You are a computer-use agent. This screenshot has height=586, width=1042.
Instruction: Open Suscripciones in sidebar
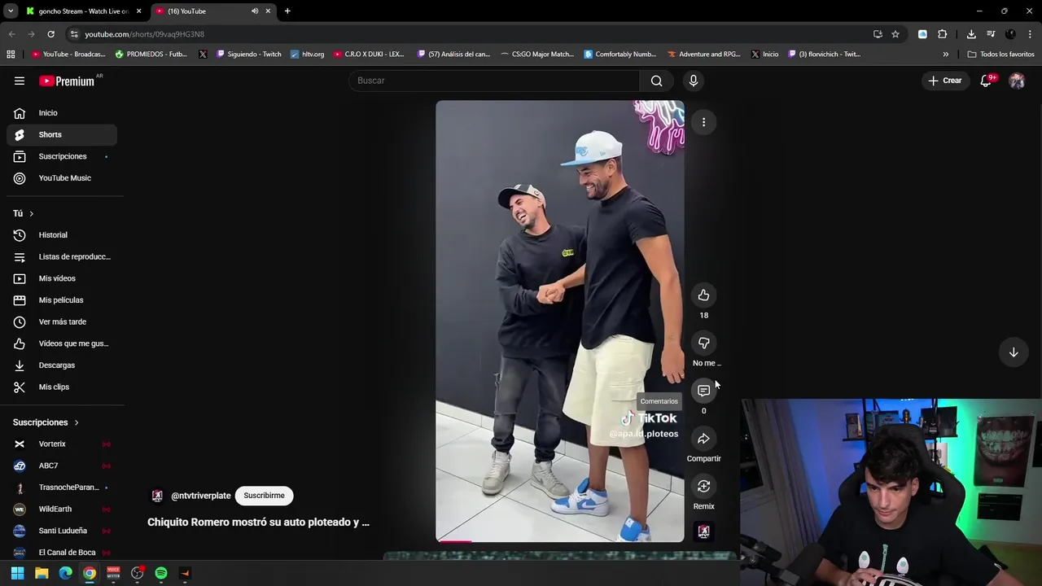pos(62,156)
